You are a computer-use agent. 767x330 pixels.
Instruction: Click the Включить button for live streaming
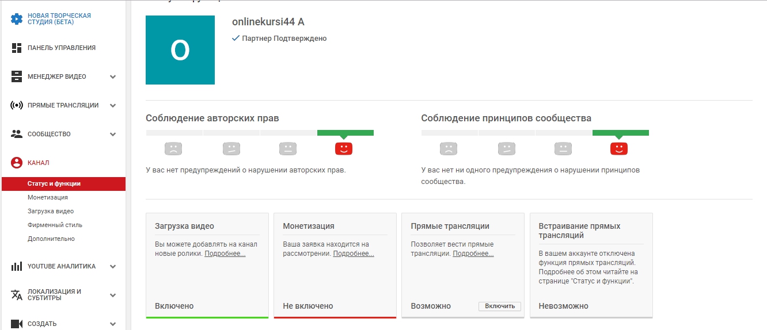click(500, 306)
